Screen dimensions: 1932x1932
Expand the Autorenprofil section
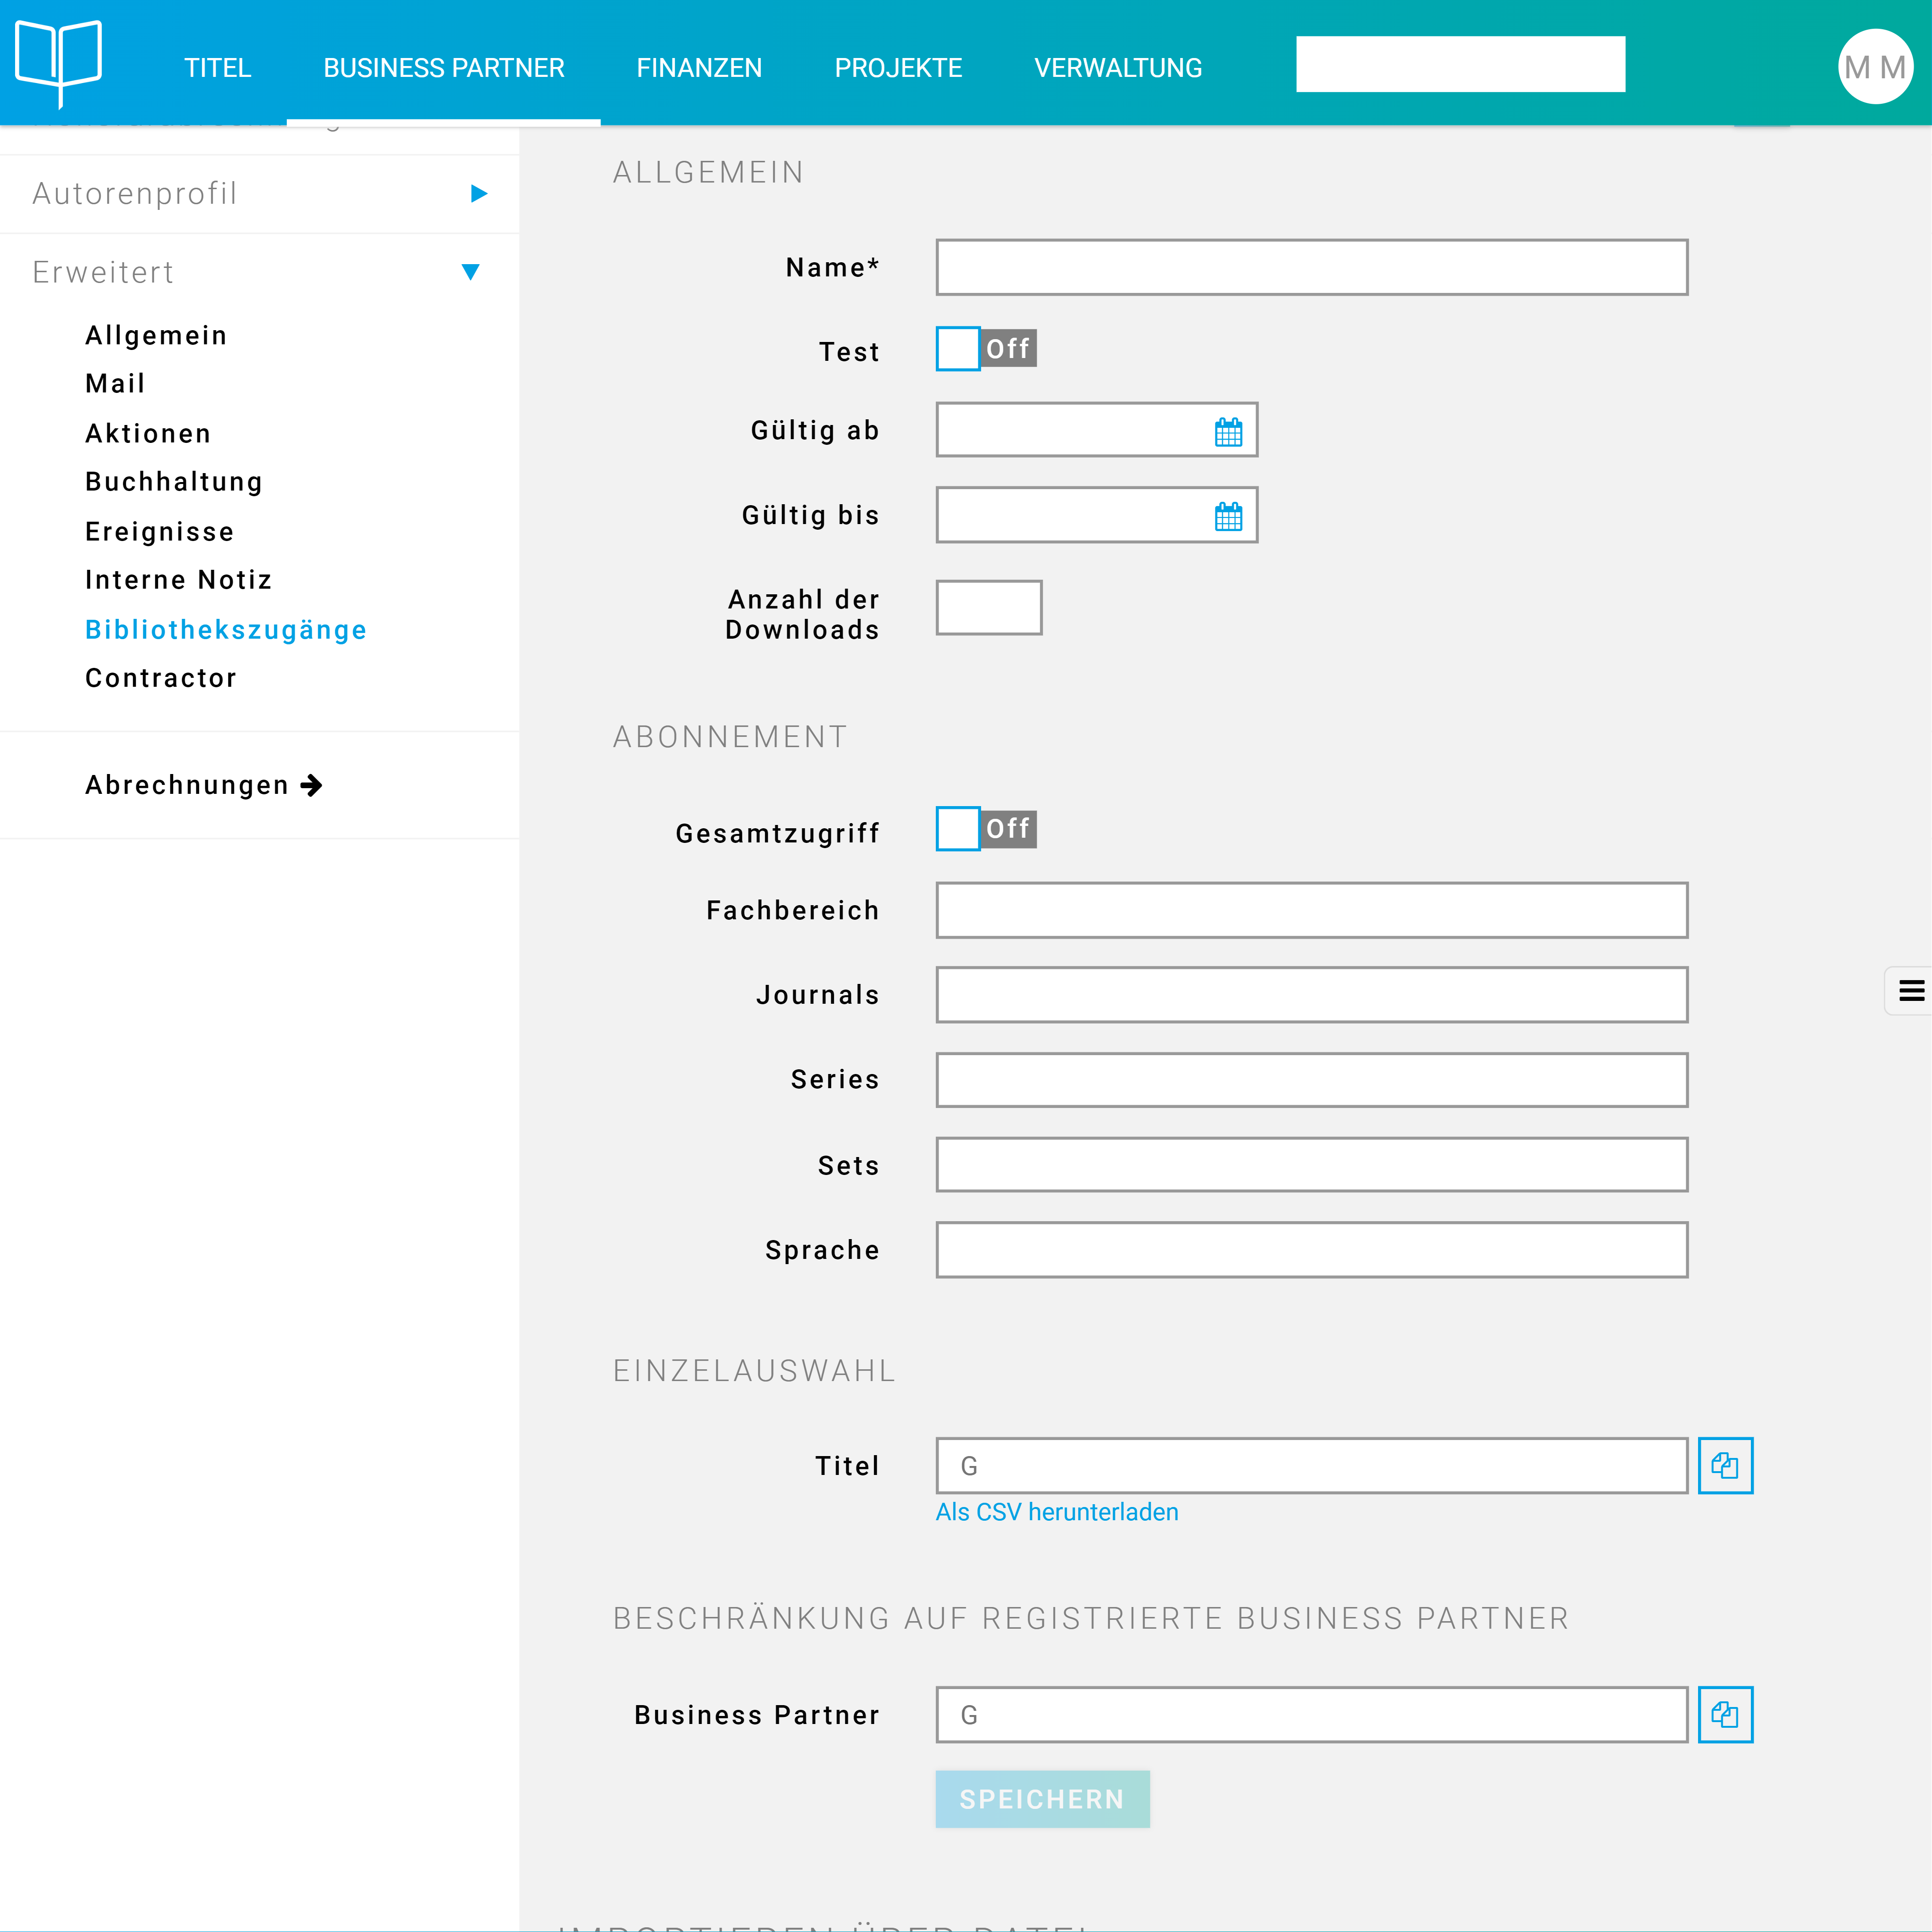tap(479, 194)
